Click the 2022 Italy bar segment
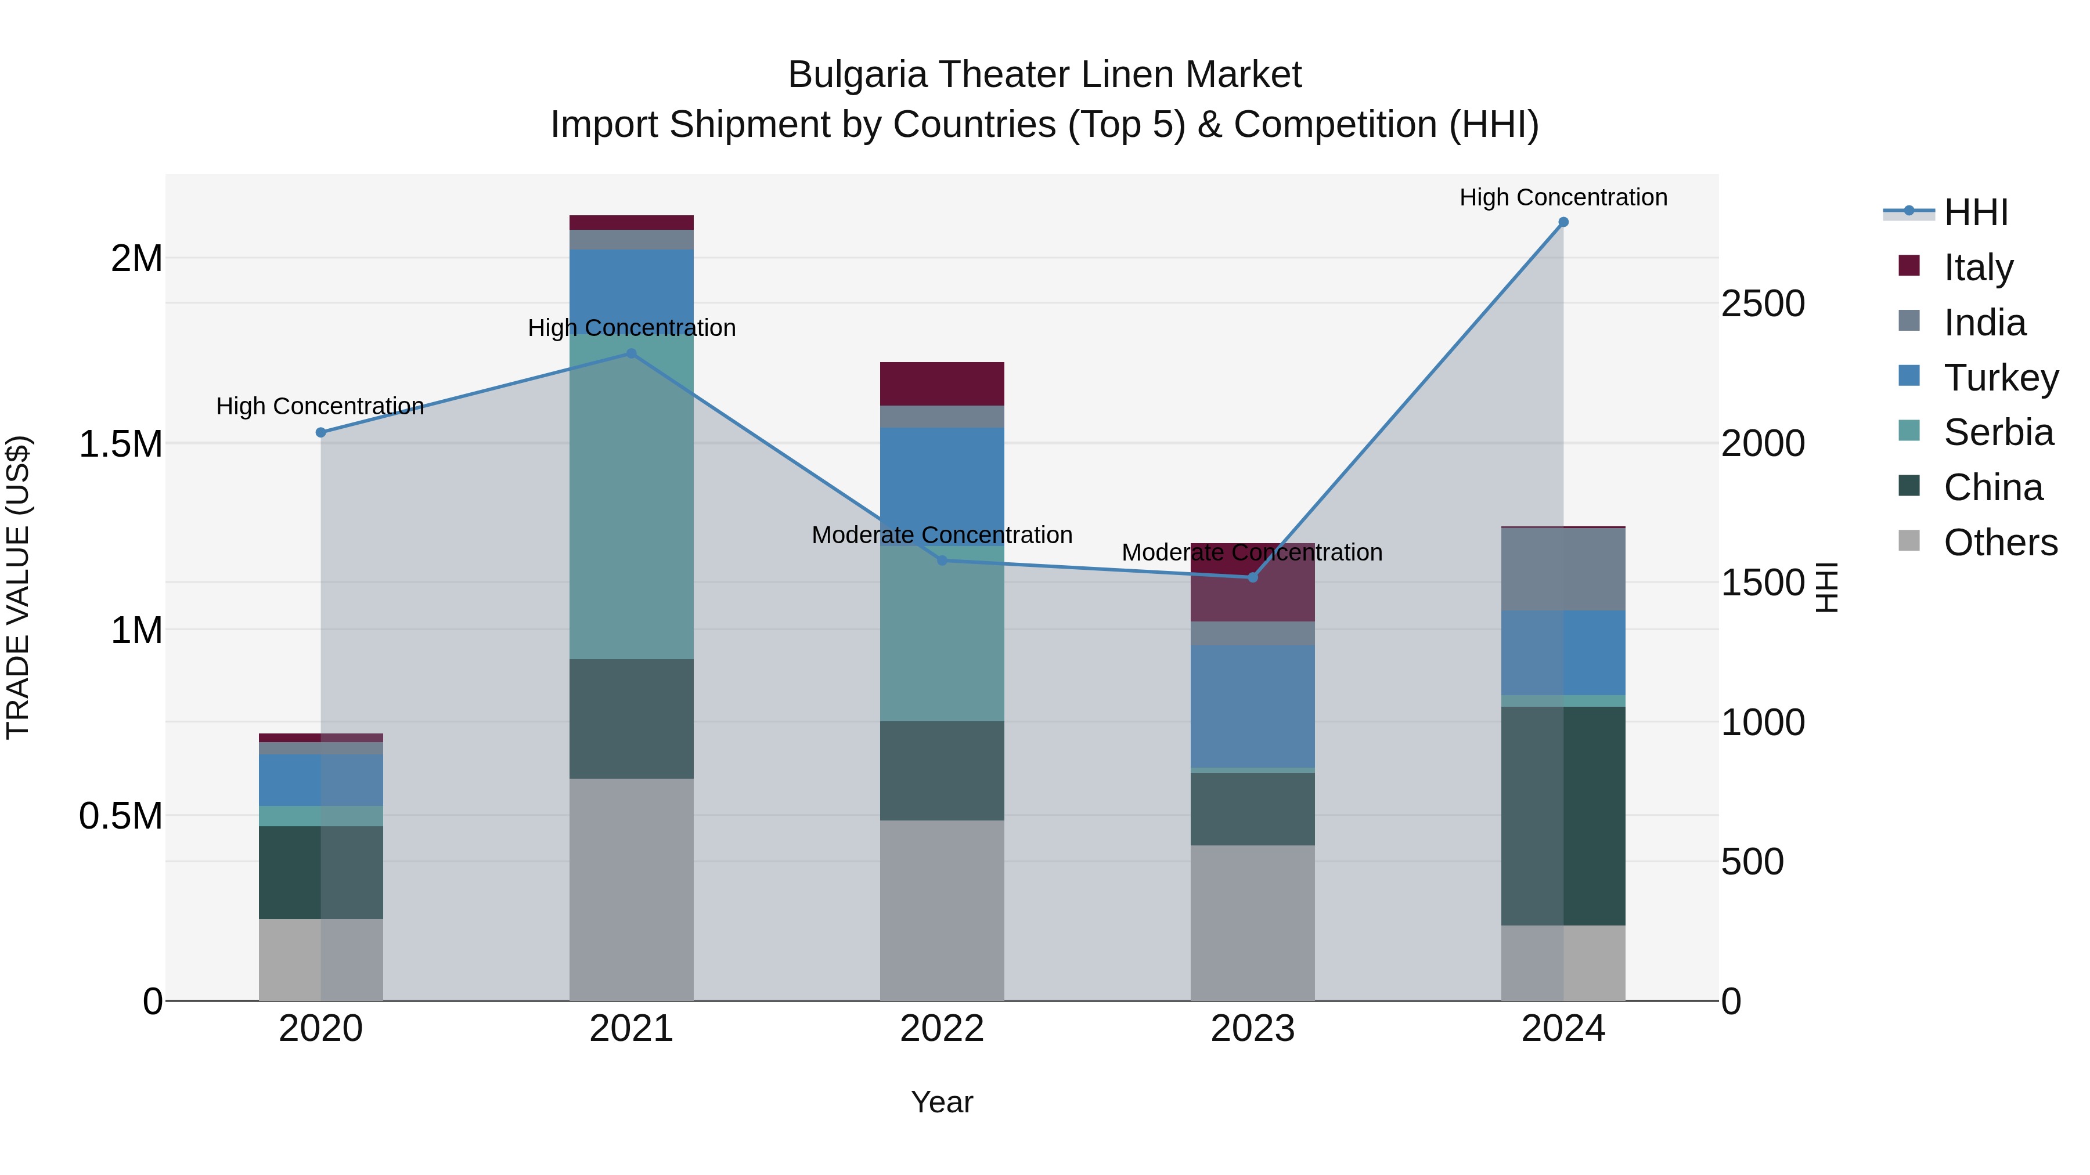This screenshot has height=1175, width=2090. tap(942, 384)
